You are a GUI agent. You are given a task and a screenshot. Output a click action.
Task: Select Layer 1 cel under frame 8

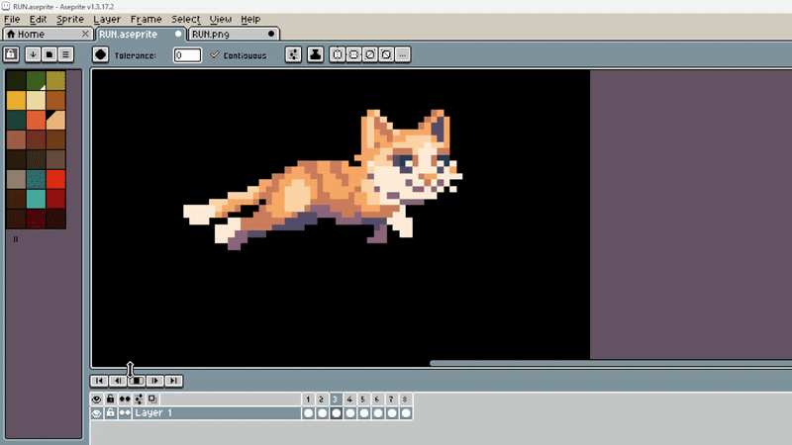pyautogui.click(x=405, y=413)
